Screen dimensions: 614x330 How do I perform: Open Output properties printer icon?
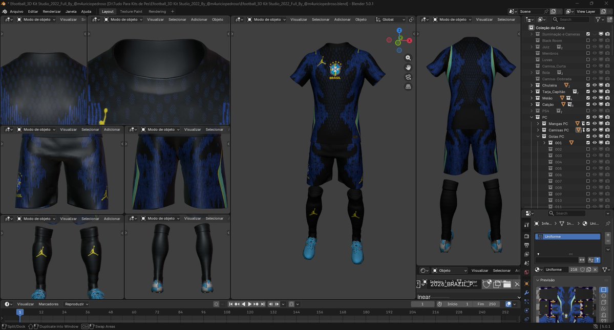(x=526, y=245)
